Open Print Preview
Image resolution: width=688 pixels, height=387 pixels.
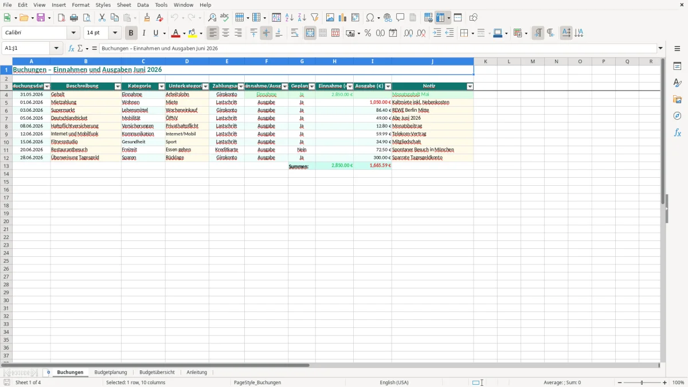click(x=87, y=18)
